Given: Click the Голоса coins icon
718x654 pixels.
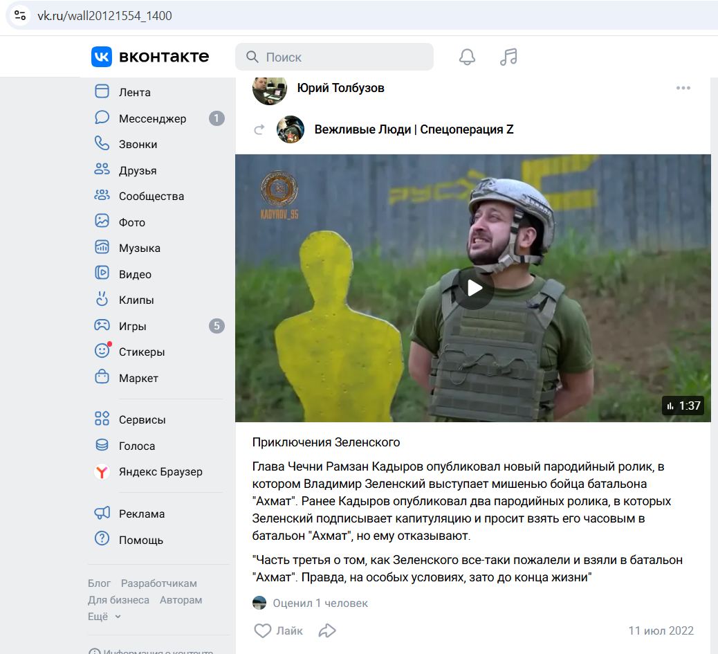Looking at the screenshot, I should [x=102, y=445].
